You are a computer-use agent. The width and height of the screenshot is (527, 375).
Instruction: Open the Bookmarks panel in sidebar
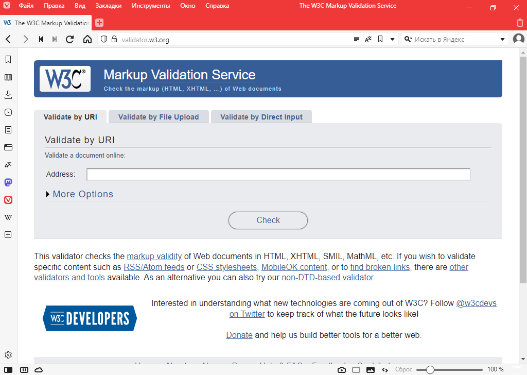click(x=8, y=60)
